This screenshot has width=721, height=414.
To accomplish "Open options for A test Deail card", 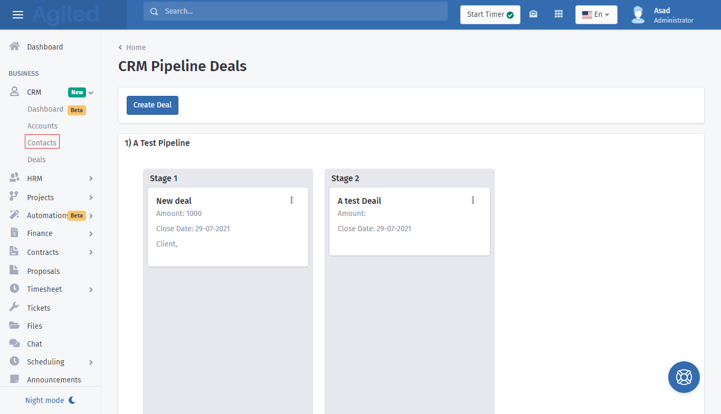I will (x=472, y=200).
